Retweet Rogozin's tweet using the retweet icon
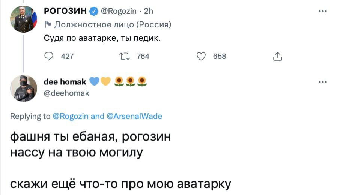 [123, 56]
